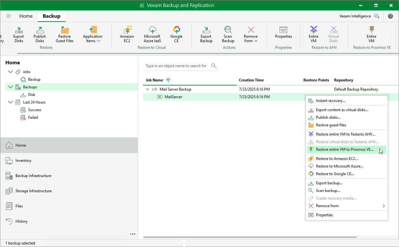This screenshot has width=399, height=247.
Task: Choose Instant recovery from context menu
Action: (347, 101)
